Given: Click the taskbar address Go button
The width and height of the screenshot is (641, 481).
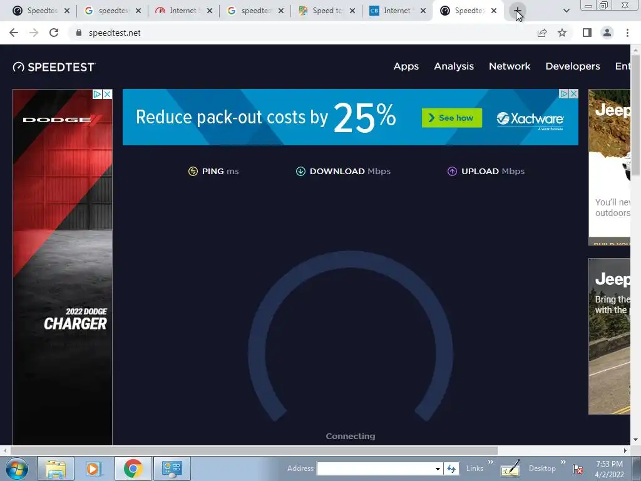Looking at the screenshot, I should (x=451, y=468).
